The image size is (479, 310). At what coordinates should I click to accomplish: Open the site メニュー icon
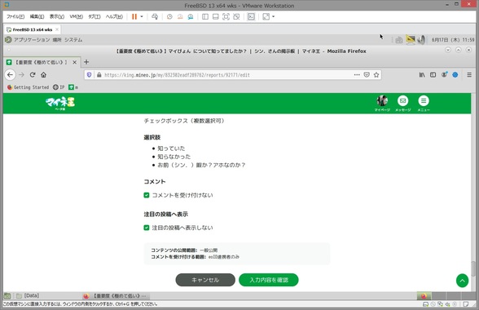click(424, 104)
